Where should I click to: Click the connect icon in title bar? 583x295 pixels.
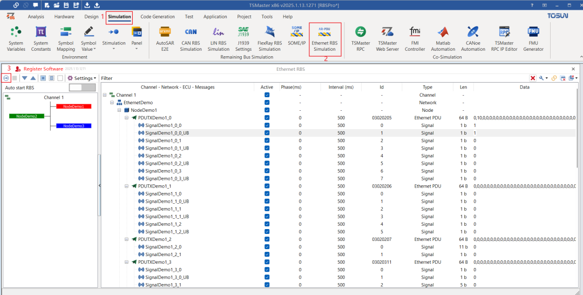point(16,5)
